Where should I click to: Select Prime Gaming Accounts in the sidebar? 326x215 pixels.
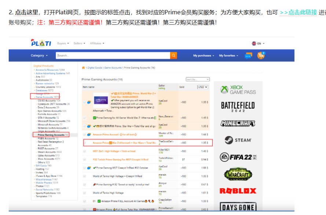click(x=51, y=135)
